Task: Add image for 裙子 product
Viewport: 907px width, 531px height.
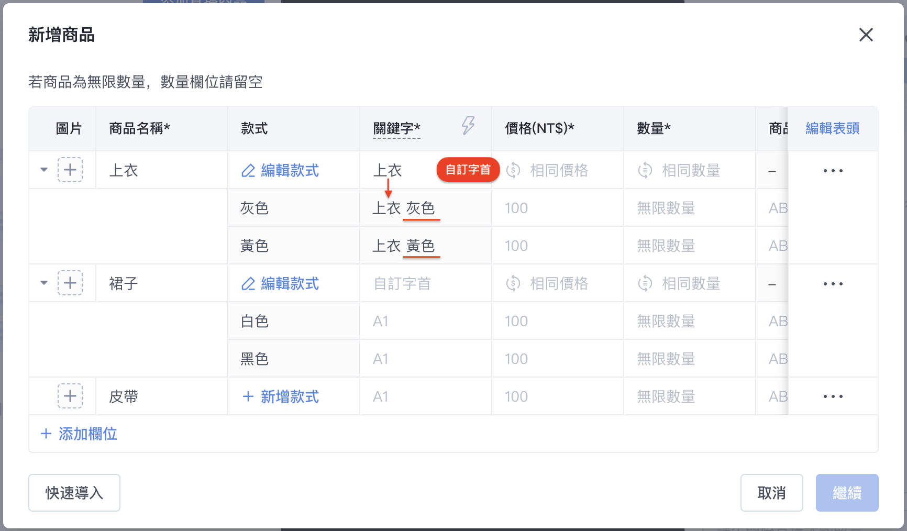Action: 70,283
